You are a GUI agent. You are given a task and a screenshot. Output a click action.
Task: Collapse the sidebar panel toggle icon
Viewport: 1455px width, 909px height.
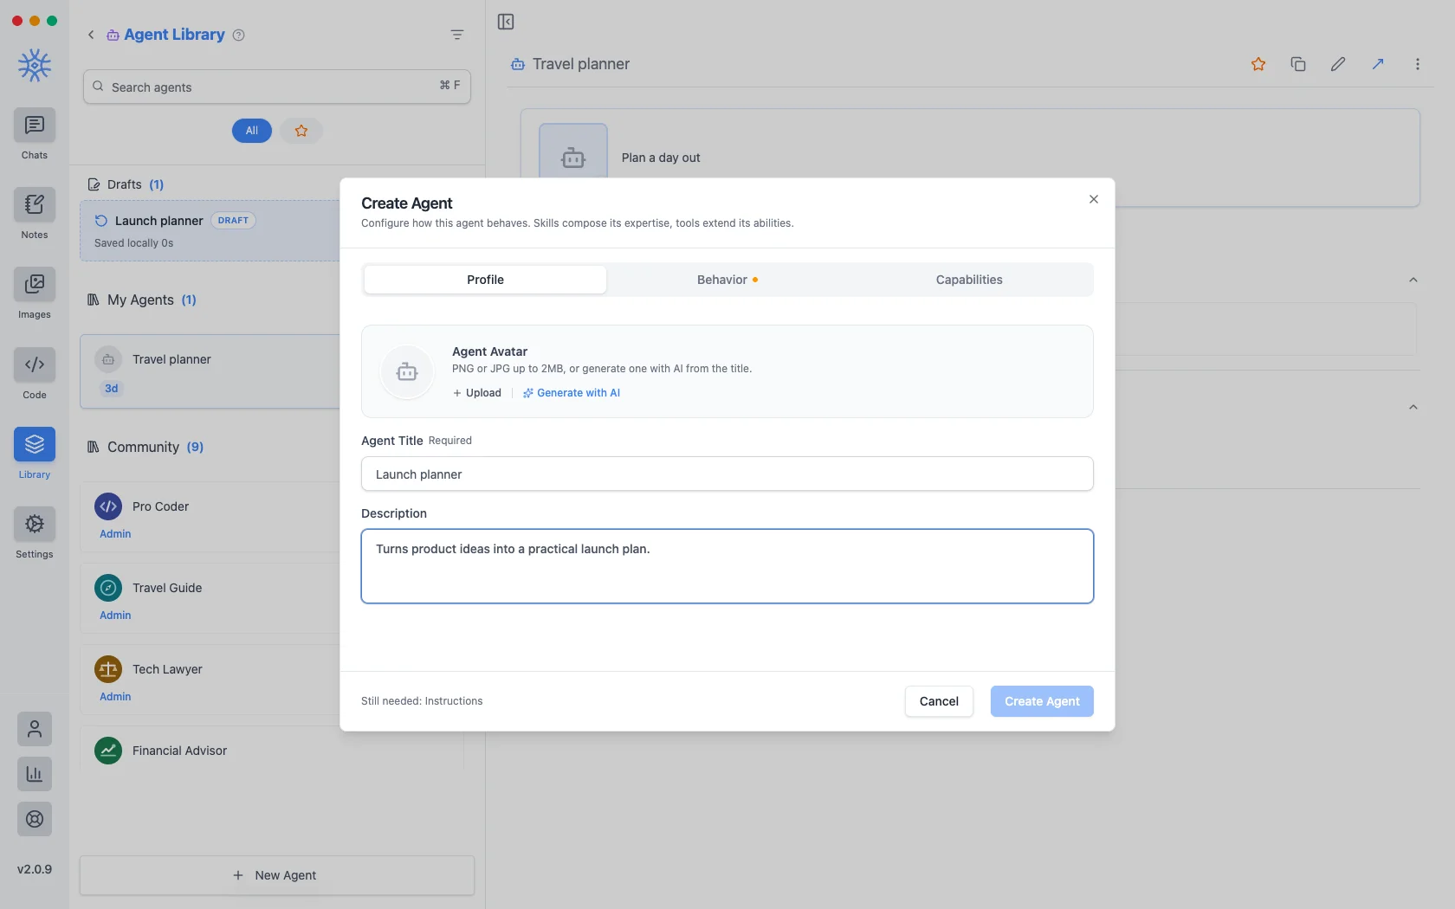(506, 22)
